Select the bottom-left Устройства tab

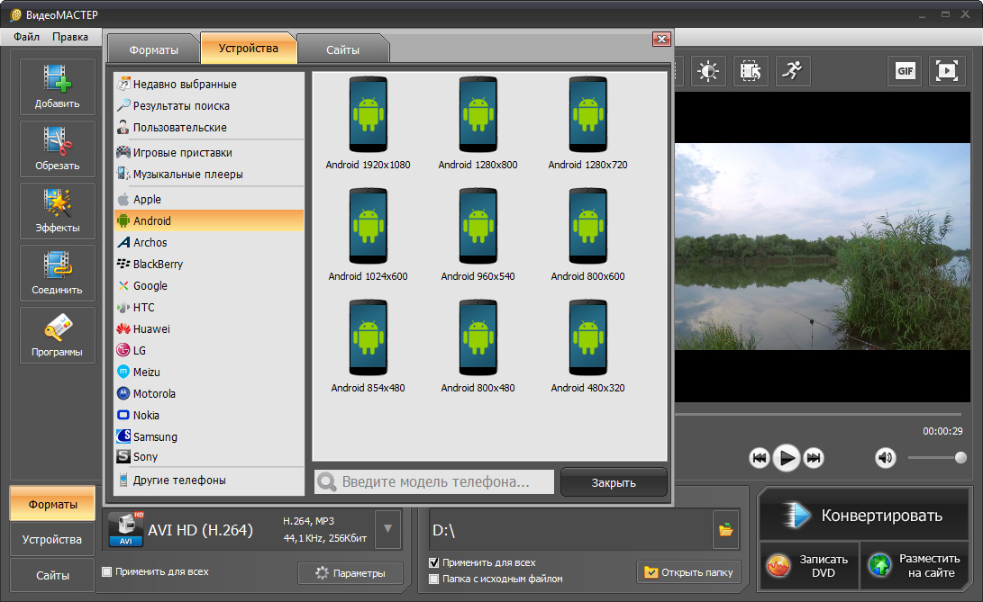point(52,539)
